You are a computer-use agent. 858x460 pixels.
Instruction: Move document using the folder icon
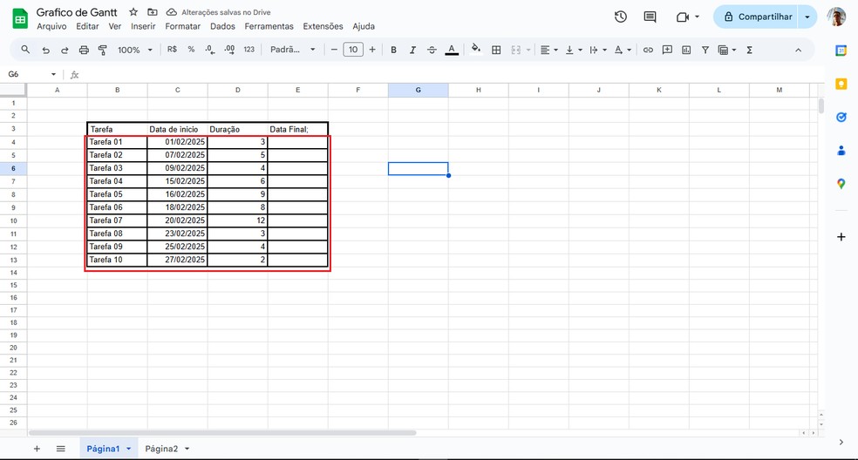coord(153,12)
